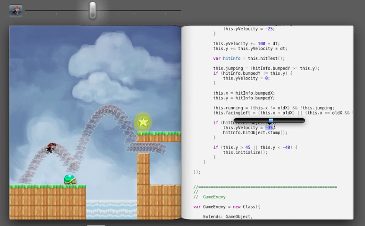This screenshot has width=365, height=226.
Task: Click the red-haired player character
Action: coord(51,148)
